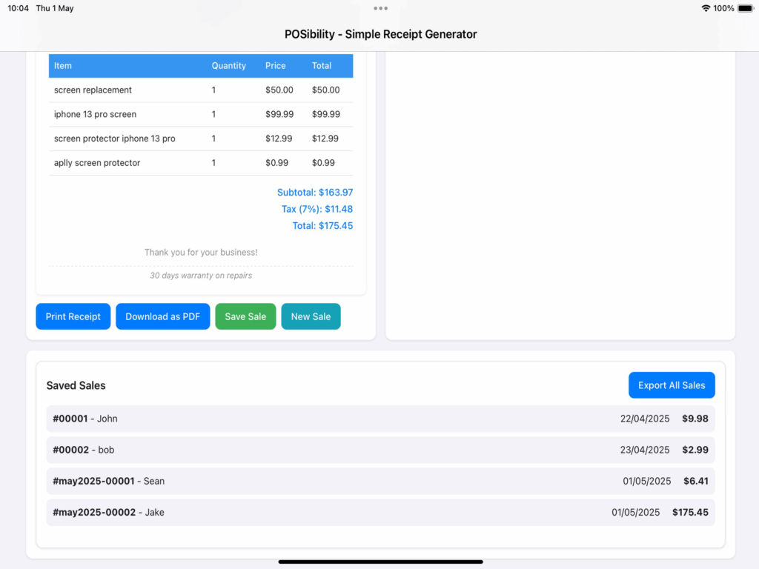The width and height of the screenshot is (759, 569).
Task: Select 'screen protector iphone 13 pro' row
Action: click(x=201, y=139)
